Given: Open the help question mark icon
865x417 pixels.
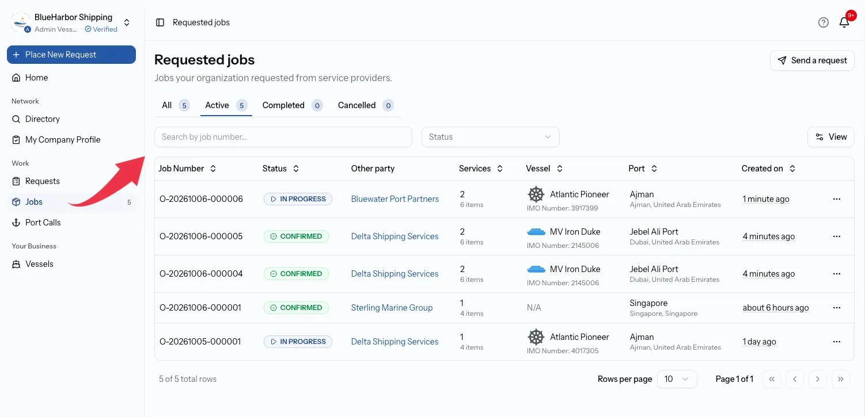Looking at the screenshot, I should [x=824, y=22].
